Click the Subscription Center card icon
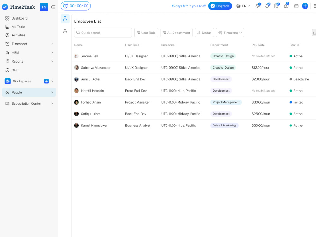Screen dimensions: 316x237 (8, 103)
